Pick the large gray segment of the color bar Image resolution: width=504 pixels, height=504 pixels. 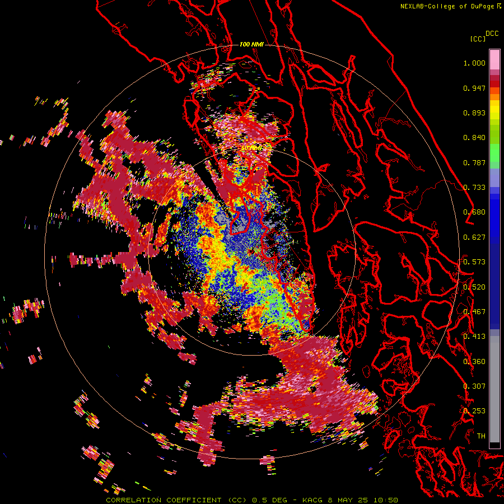pos(494,389)
